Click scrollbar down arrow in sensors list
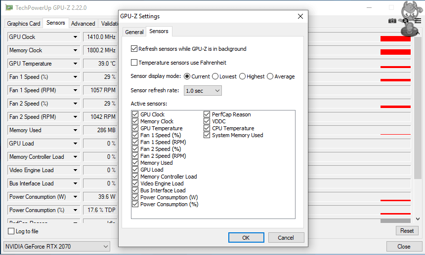Image resolution: width=425 pixels, height=255 pixels. [418, 219]
